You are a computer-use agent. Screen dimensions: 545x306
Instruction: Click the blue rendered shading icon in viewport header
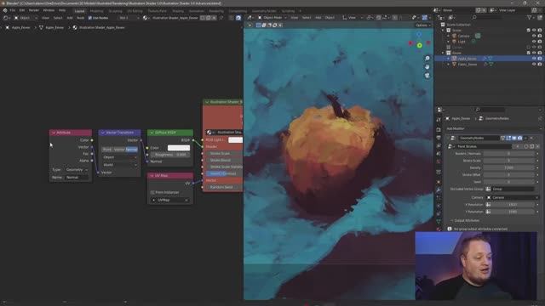(424, 18)
